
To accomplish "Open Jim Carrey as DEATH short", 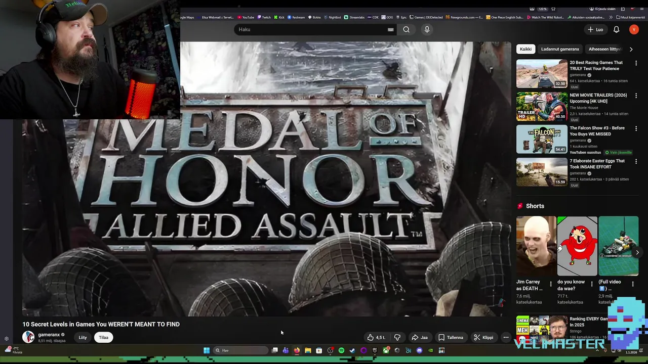I will point(536,246).
